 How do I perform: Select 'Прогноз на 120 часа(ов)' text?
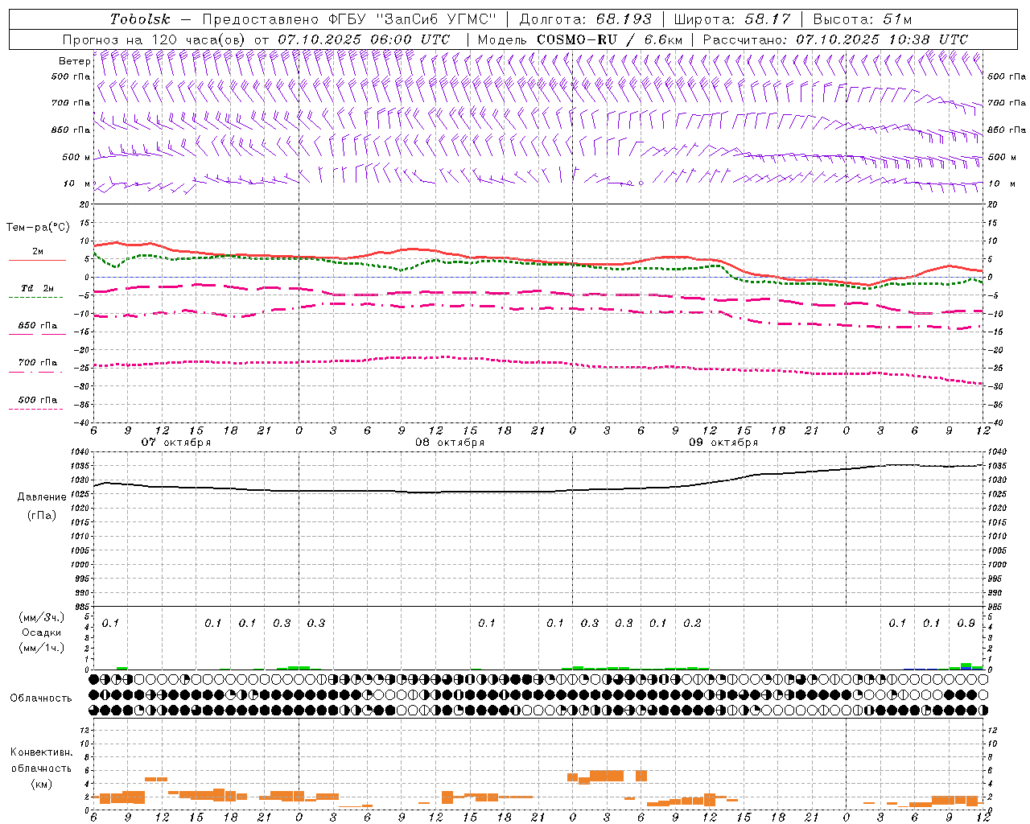click(x=154, y=39)
